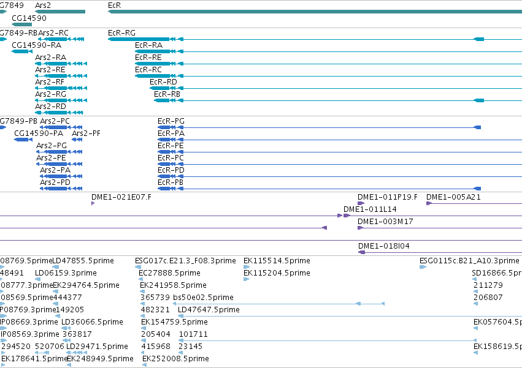This screenshot has height=368, width=522.
Task: Select EST EC27888.5prime label
Action: pyautogui.click(x=169, y=273)
